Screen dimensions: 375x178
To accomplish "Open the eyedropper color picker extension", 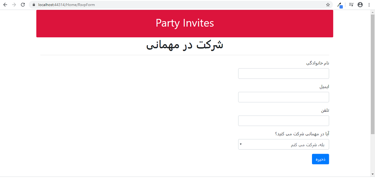I will [340, 5].
